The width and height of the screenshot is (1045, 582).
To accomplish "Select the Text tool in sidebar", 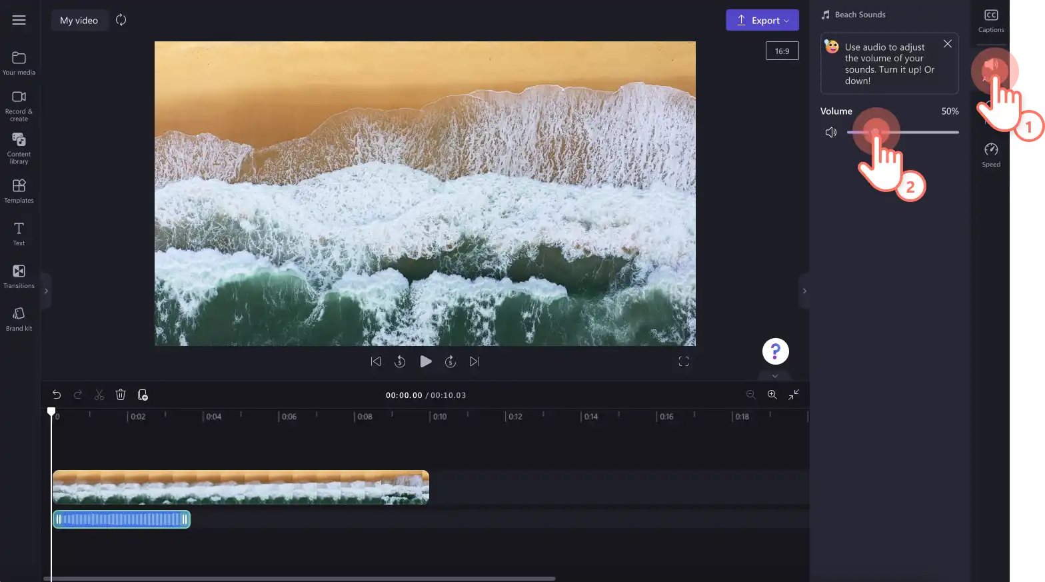I will click(x=19, y=234).
